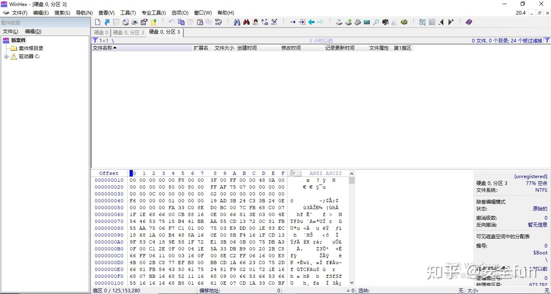551x294 pixels.
Task: Open the 导航(N) menu
Action: pyautogui.click(x=84, y=13)
